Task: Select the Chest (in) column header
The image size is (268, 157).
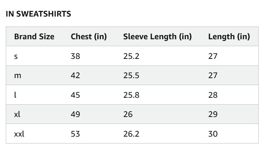Action: [89, 37]
